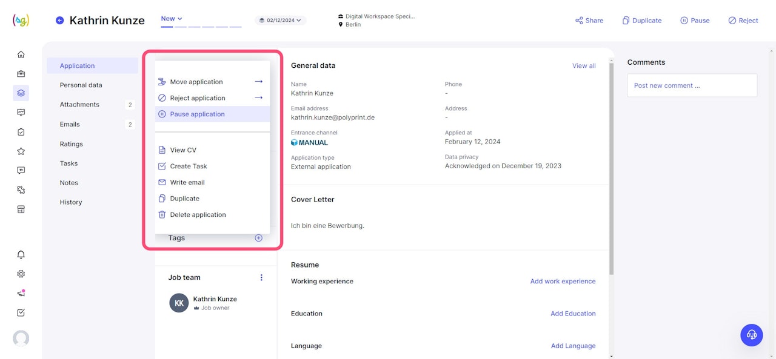Open the home icon in sidebar
776x359 pixels.
[21, 54]
